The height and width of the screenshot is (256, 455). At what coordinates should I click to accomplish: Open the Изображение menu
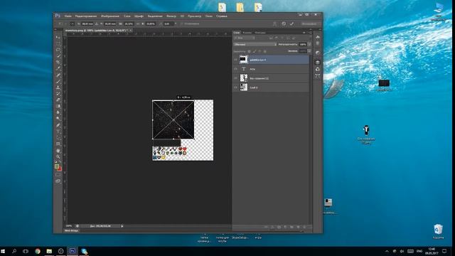(110, 16)
